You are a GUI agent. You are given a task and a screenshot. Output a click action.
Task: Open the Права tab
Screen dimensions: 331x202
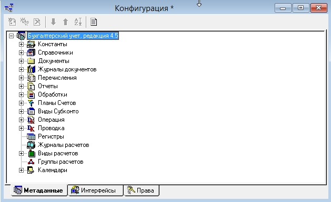click(x=142, y=190)
